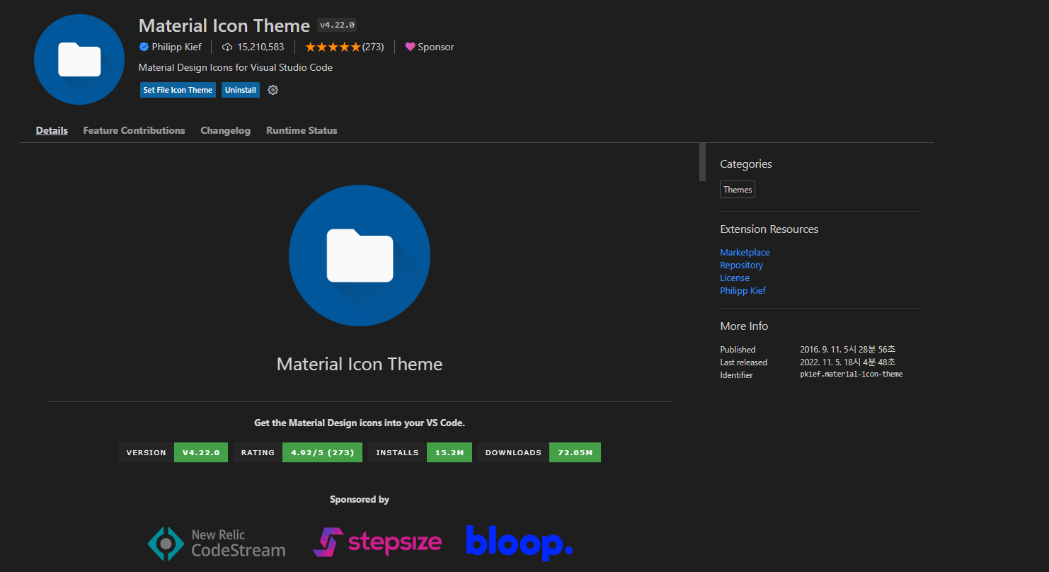Click the Material Icon Theme heading below the logo

tap(360, 365)
